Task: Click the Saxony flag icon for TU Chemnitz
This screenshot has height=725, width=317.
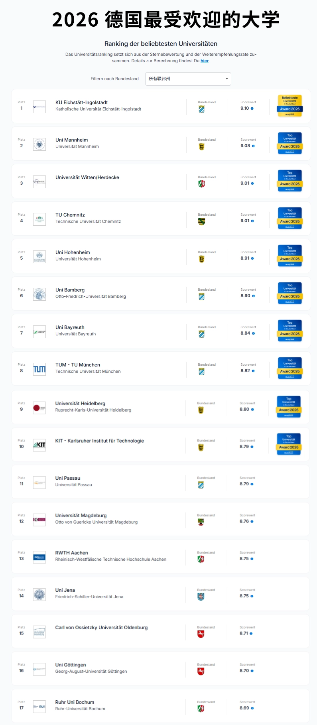Action: [x=202, y=222]
